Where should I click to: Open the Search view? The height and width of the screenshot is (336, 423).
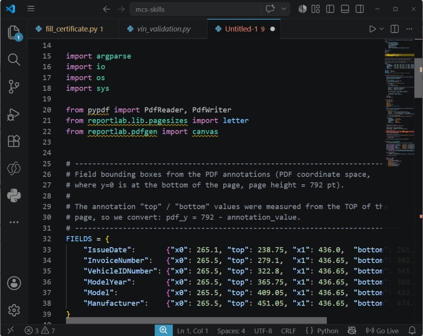(x=14, y=60)
